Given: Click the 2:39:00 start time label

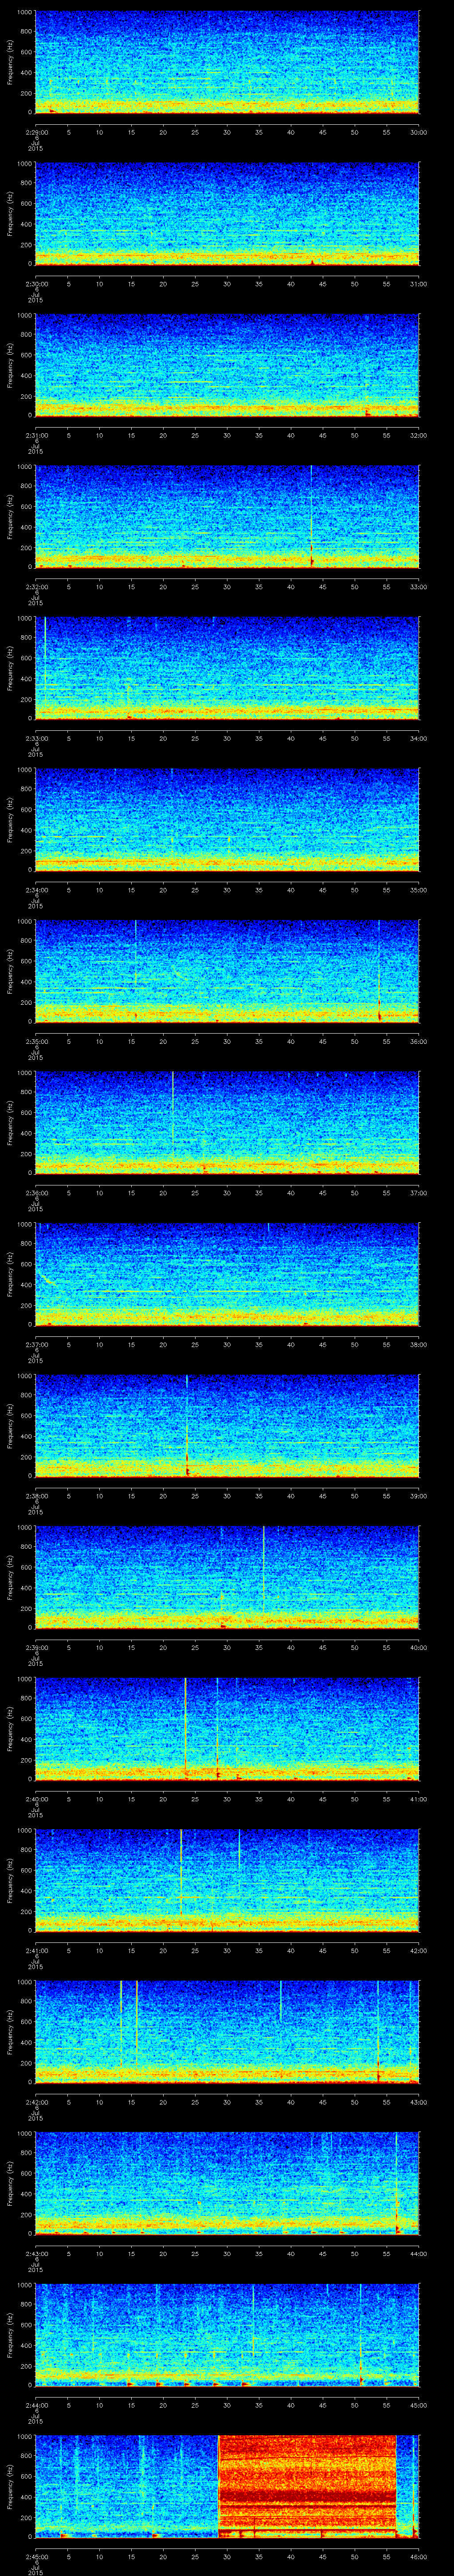Looking at the screenshot, I should click(36, 1648).
